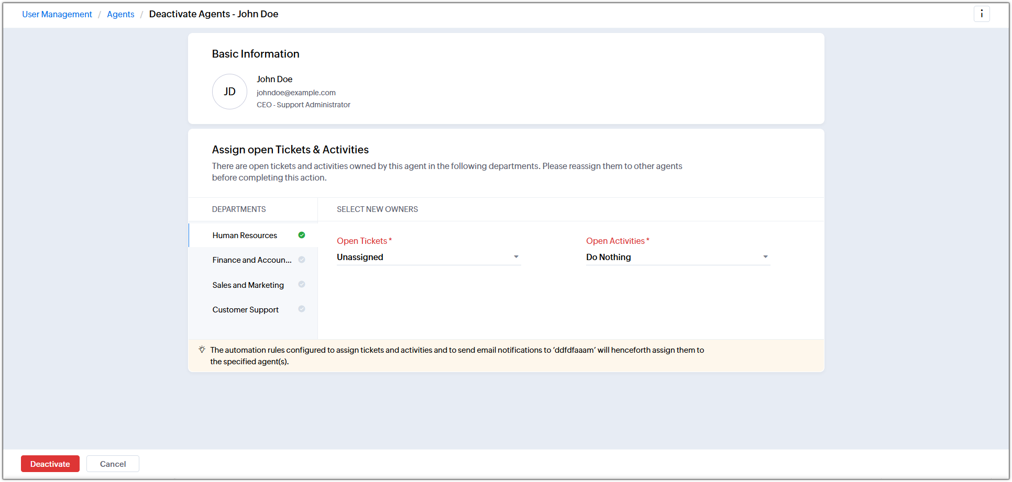This screenshot has height=482, width=1012.
Task: Open the info icon at top right
Action: pos(982,14)
